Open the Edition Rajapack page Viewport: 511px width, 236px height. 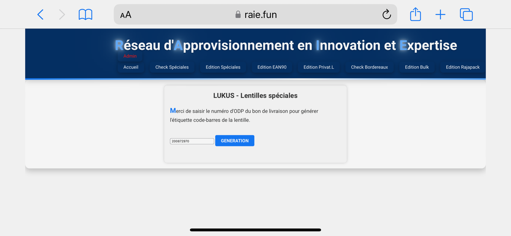click(x=462, y=67)
